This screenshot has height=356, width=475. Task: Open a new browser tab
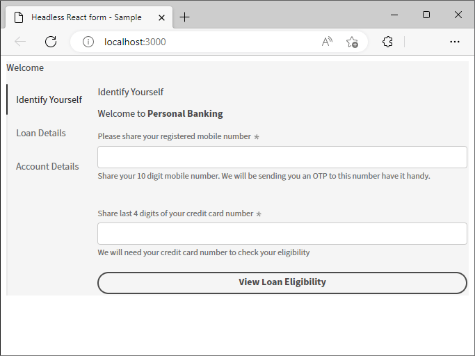click(x=184, y=17)
